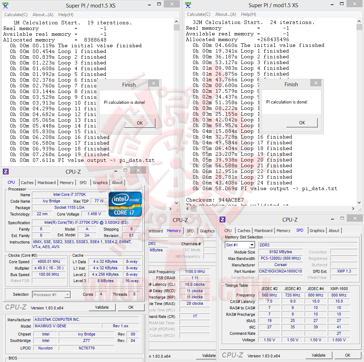This screenshot has width=364, height=362.
Task: Click the mainboard model MAXIMUS V GENE
Action: 67,326
